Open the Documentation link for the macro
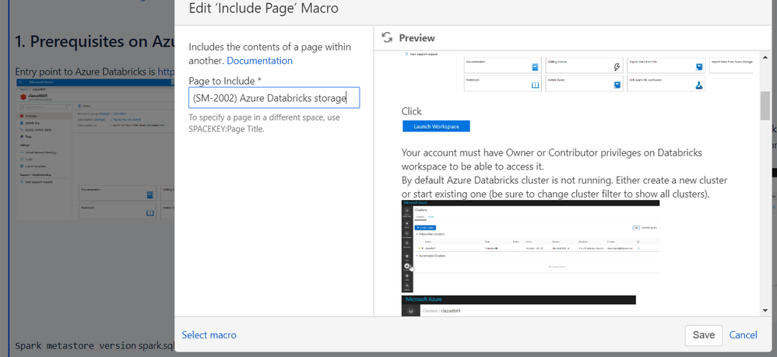Image resolution: width=777 pixels, height=357 pixels. point(260,61)
